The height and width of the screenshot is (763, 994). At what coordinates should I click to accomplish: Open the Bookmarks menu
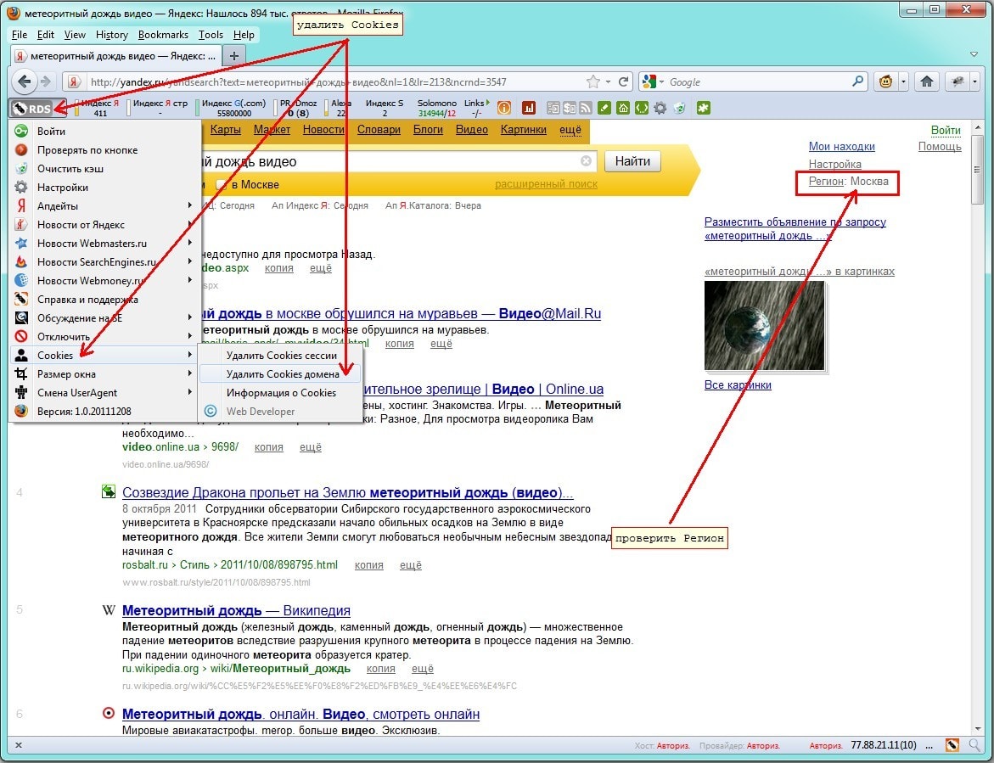pos(163,35)
